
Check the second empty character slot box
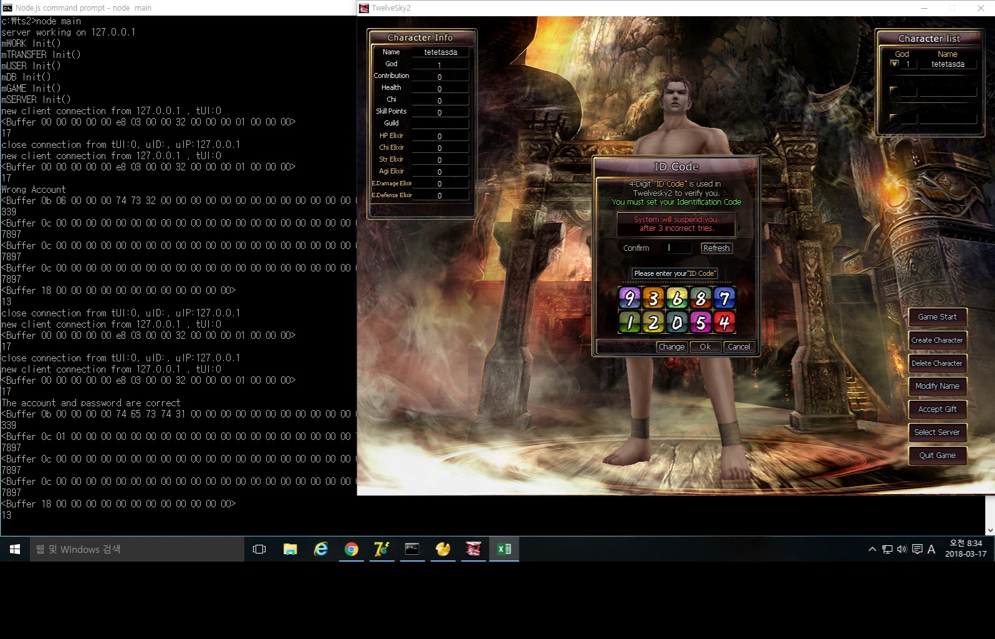(893, 91)
